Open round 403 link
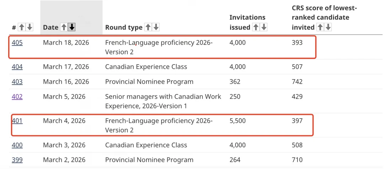This screenshot has width=384, height=169. 17,82
